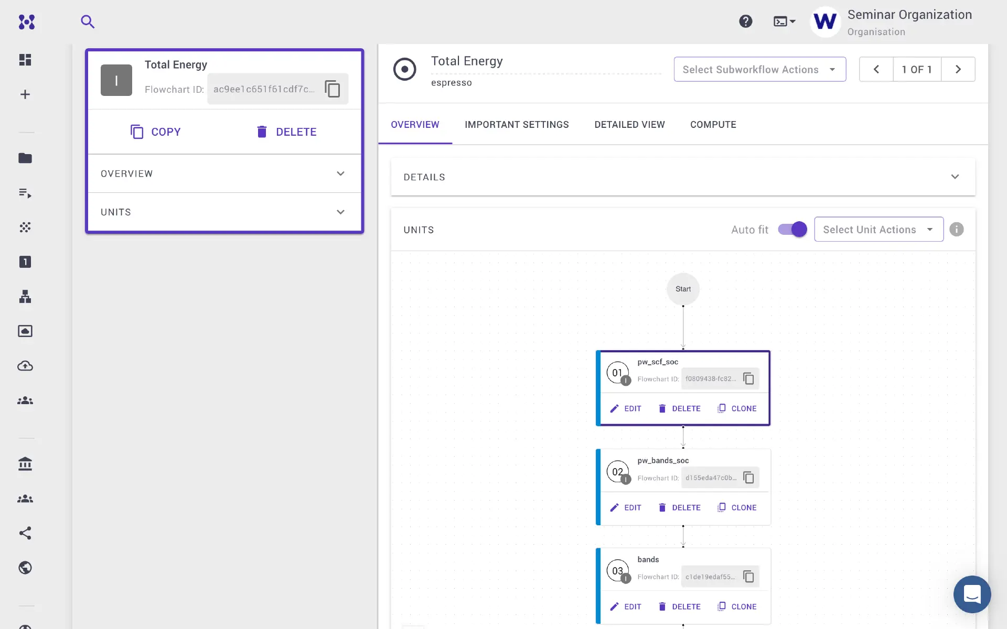Image resolution: width=1007 pixels, height=629 pixels.
Task: Open Select Subworkflow Actions dropdown
Action: pyautogui.click(x=759, y=69)
